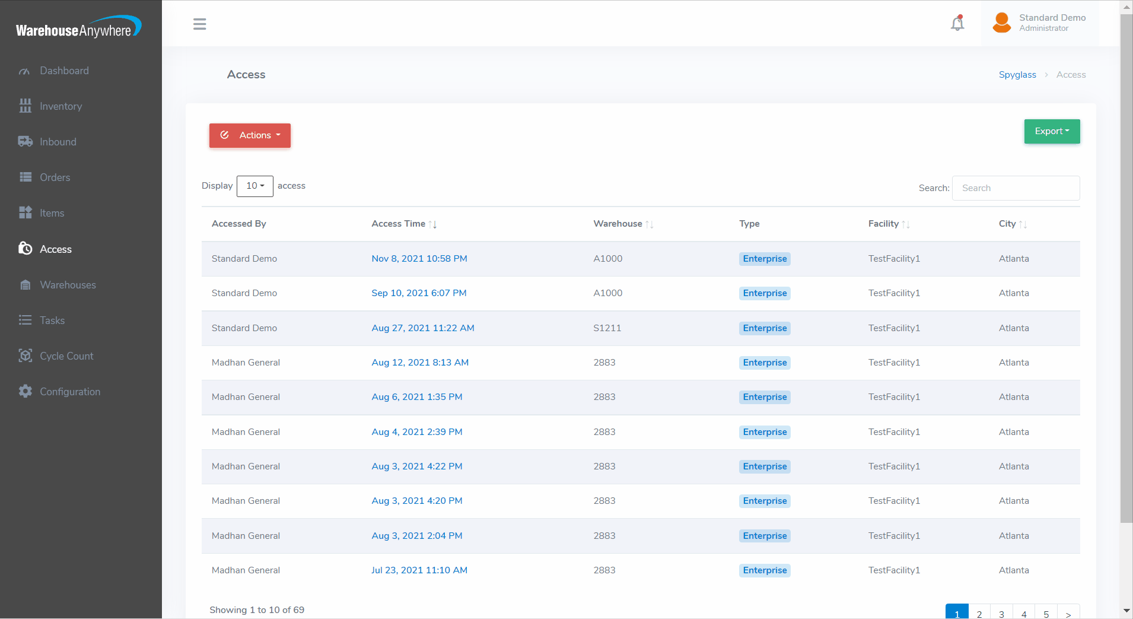Select Warehouses in the sidebar
Viewport: 1133px width, 619px height.
click(68, 285)
